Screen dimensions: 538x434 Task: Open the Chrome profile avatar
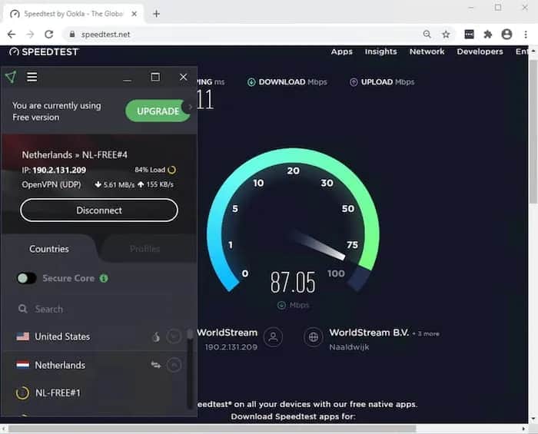(x=506, y=34)
